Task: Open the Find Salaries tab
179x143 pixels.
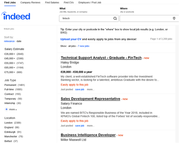Action: 52,2
